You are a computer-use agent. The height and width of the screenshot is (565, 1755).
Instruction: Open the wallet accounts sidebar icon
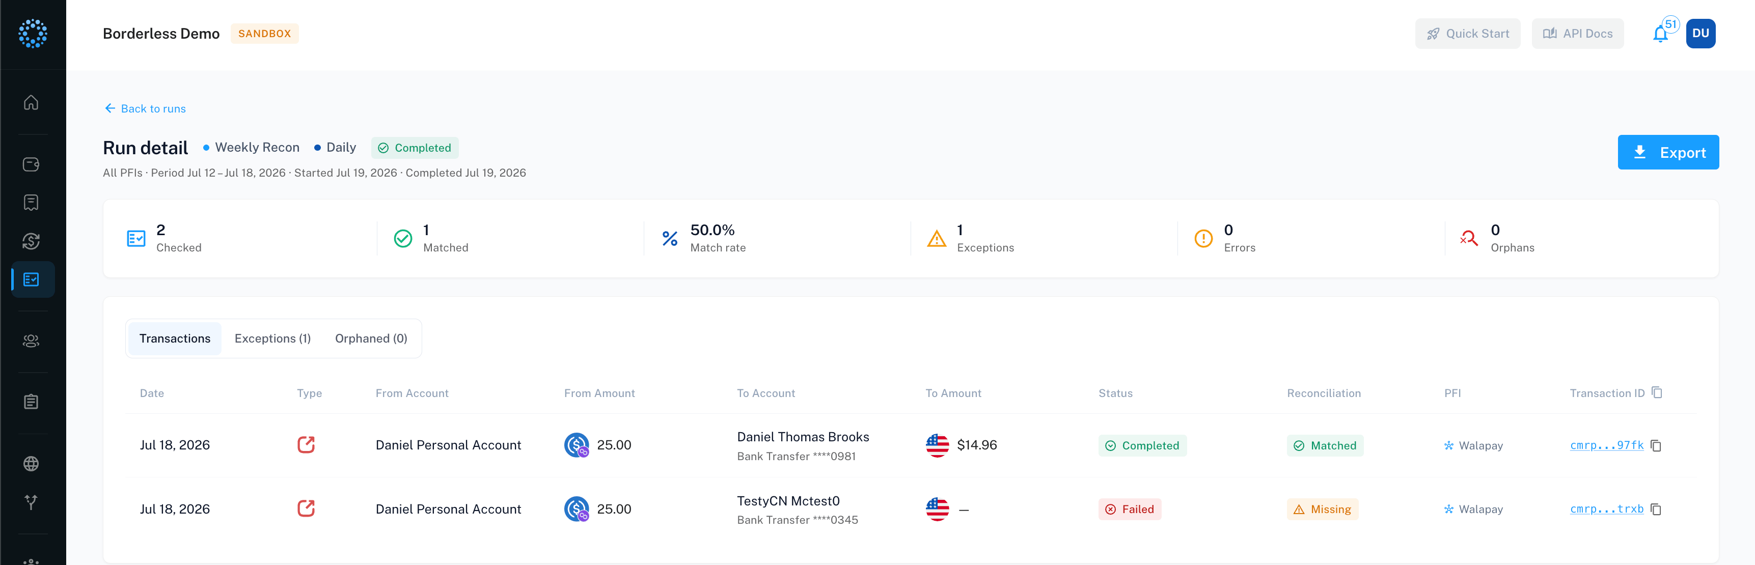(x=32, y=164)
